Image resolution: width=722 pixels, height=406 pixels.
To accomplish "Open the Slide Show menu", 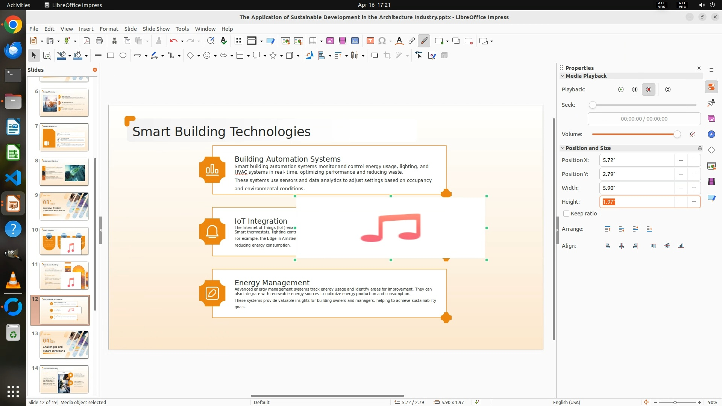I will tap(156, 29).
